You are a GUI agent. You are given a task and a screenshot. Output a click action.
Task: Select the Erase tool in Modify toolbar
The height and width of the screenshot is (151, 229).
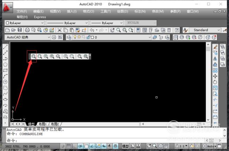click(215, 47)
